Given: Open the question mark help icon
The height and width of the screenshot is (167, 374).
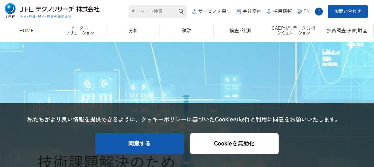Looking at the screenshot, I should click(319, 11).
